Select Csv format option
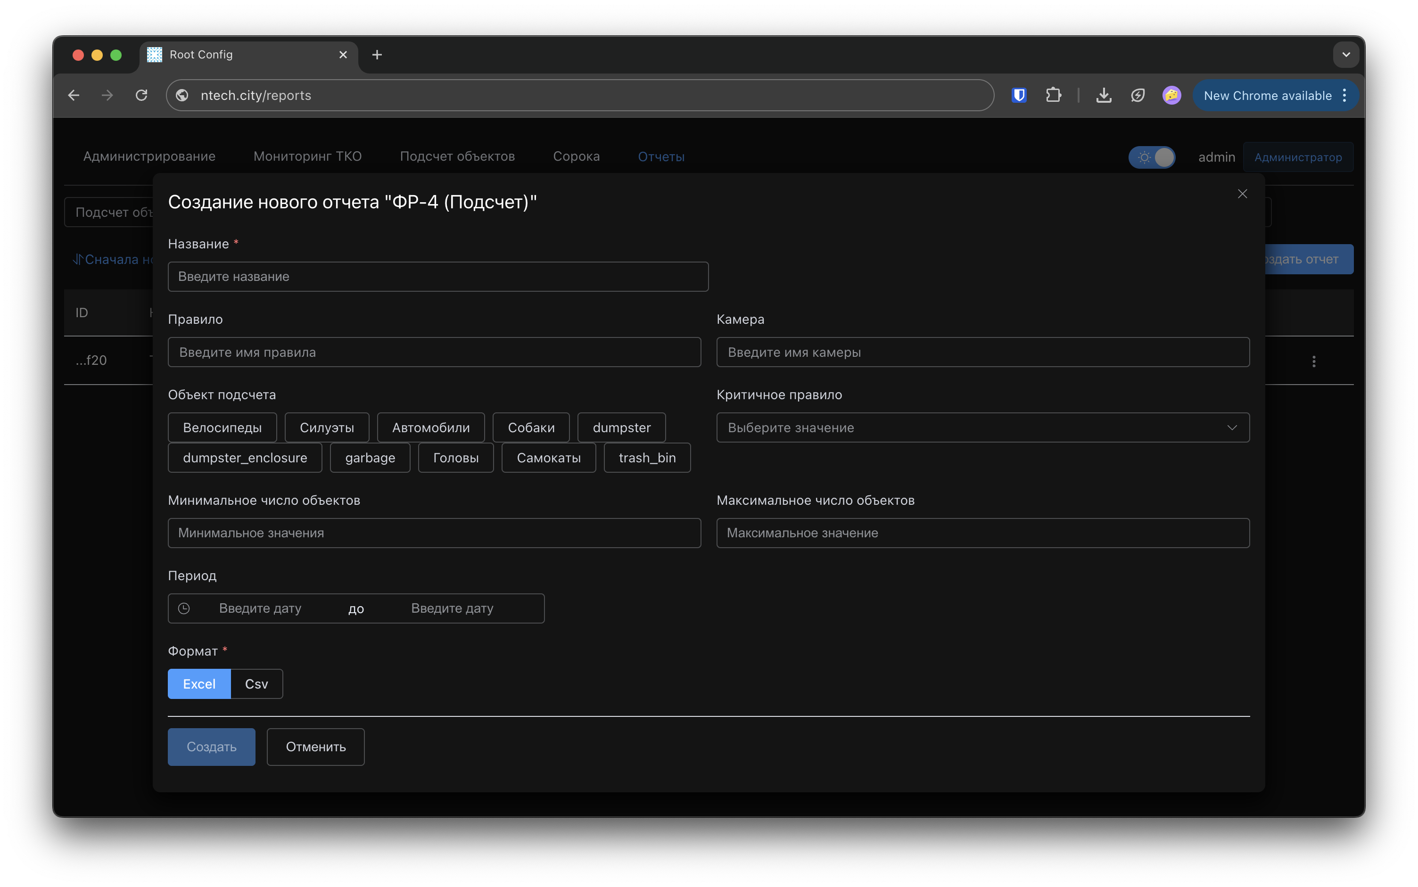Image resolution: width=1418 pixels, height=887 pixels. (256, 684)
